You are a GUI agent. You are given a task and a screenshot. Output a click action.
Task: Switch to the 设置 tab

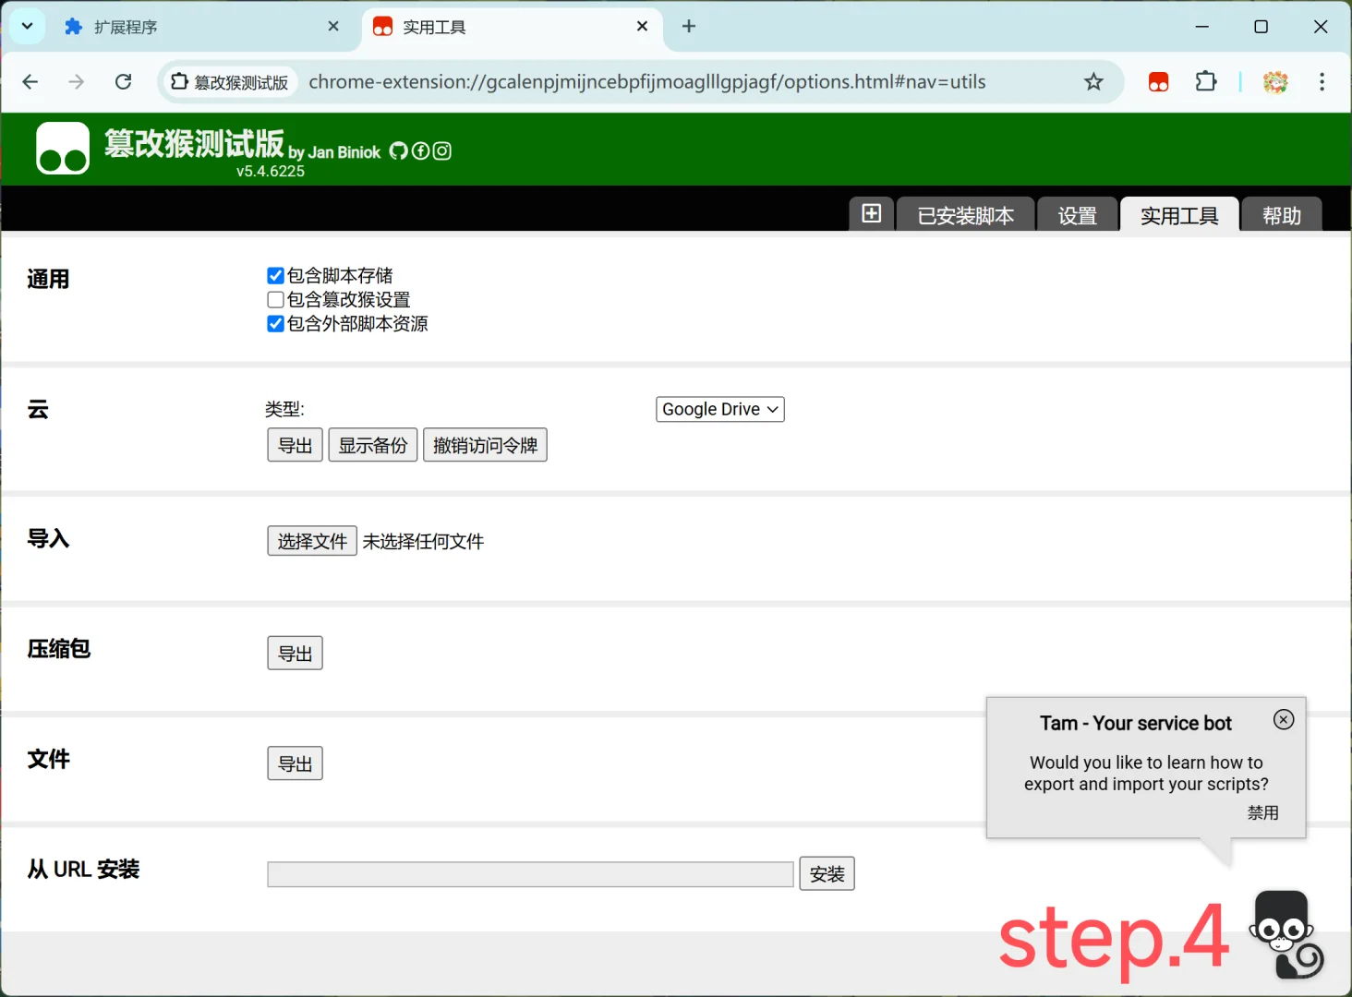pos(1077,215)
